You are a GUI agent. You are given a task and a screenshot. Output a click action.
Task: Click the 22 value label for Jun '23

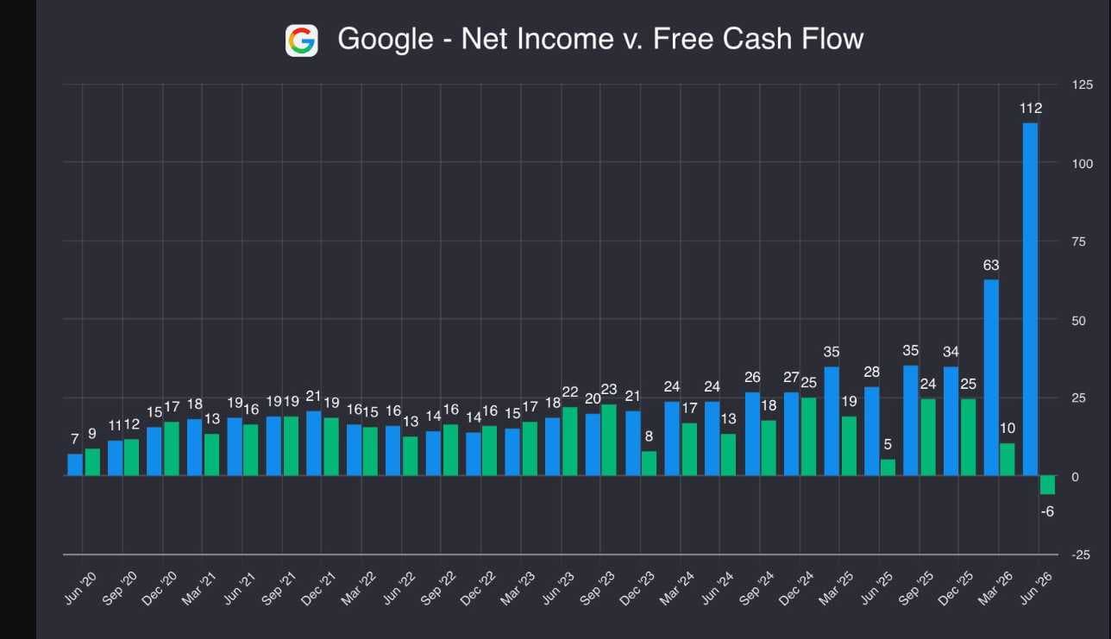tap(569, 392)
